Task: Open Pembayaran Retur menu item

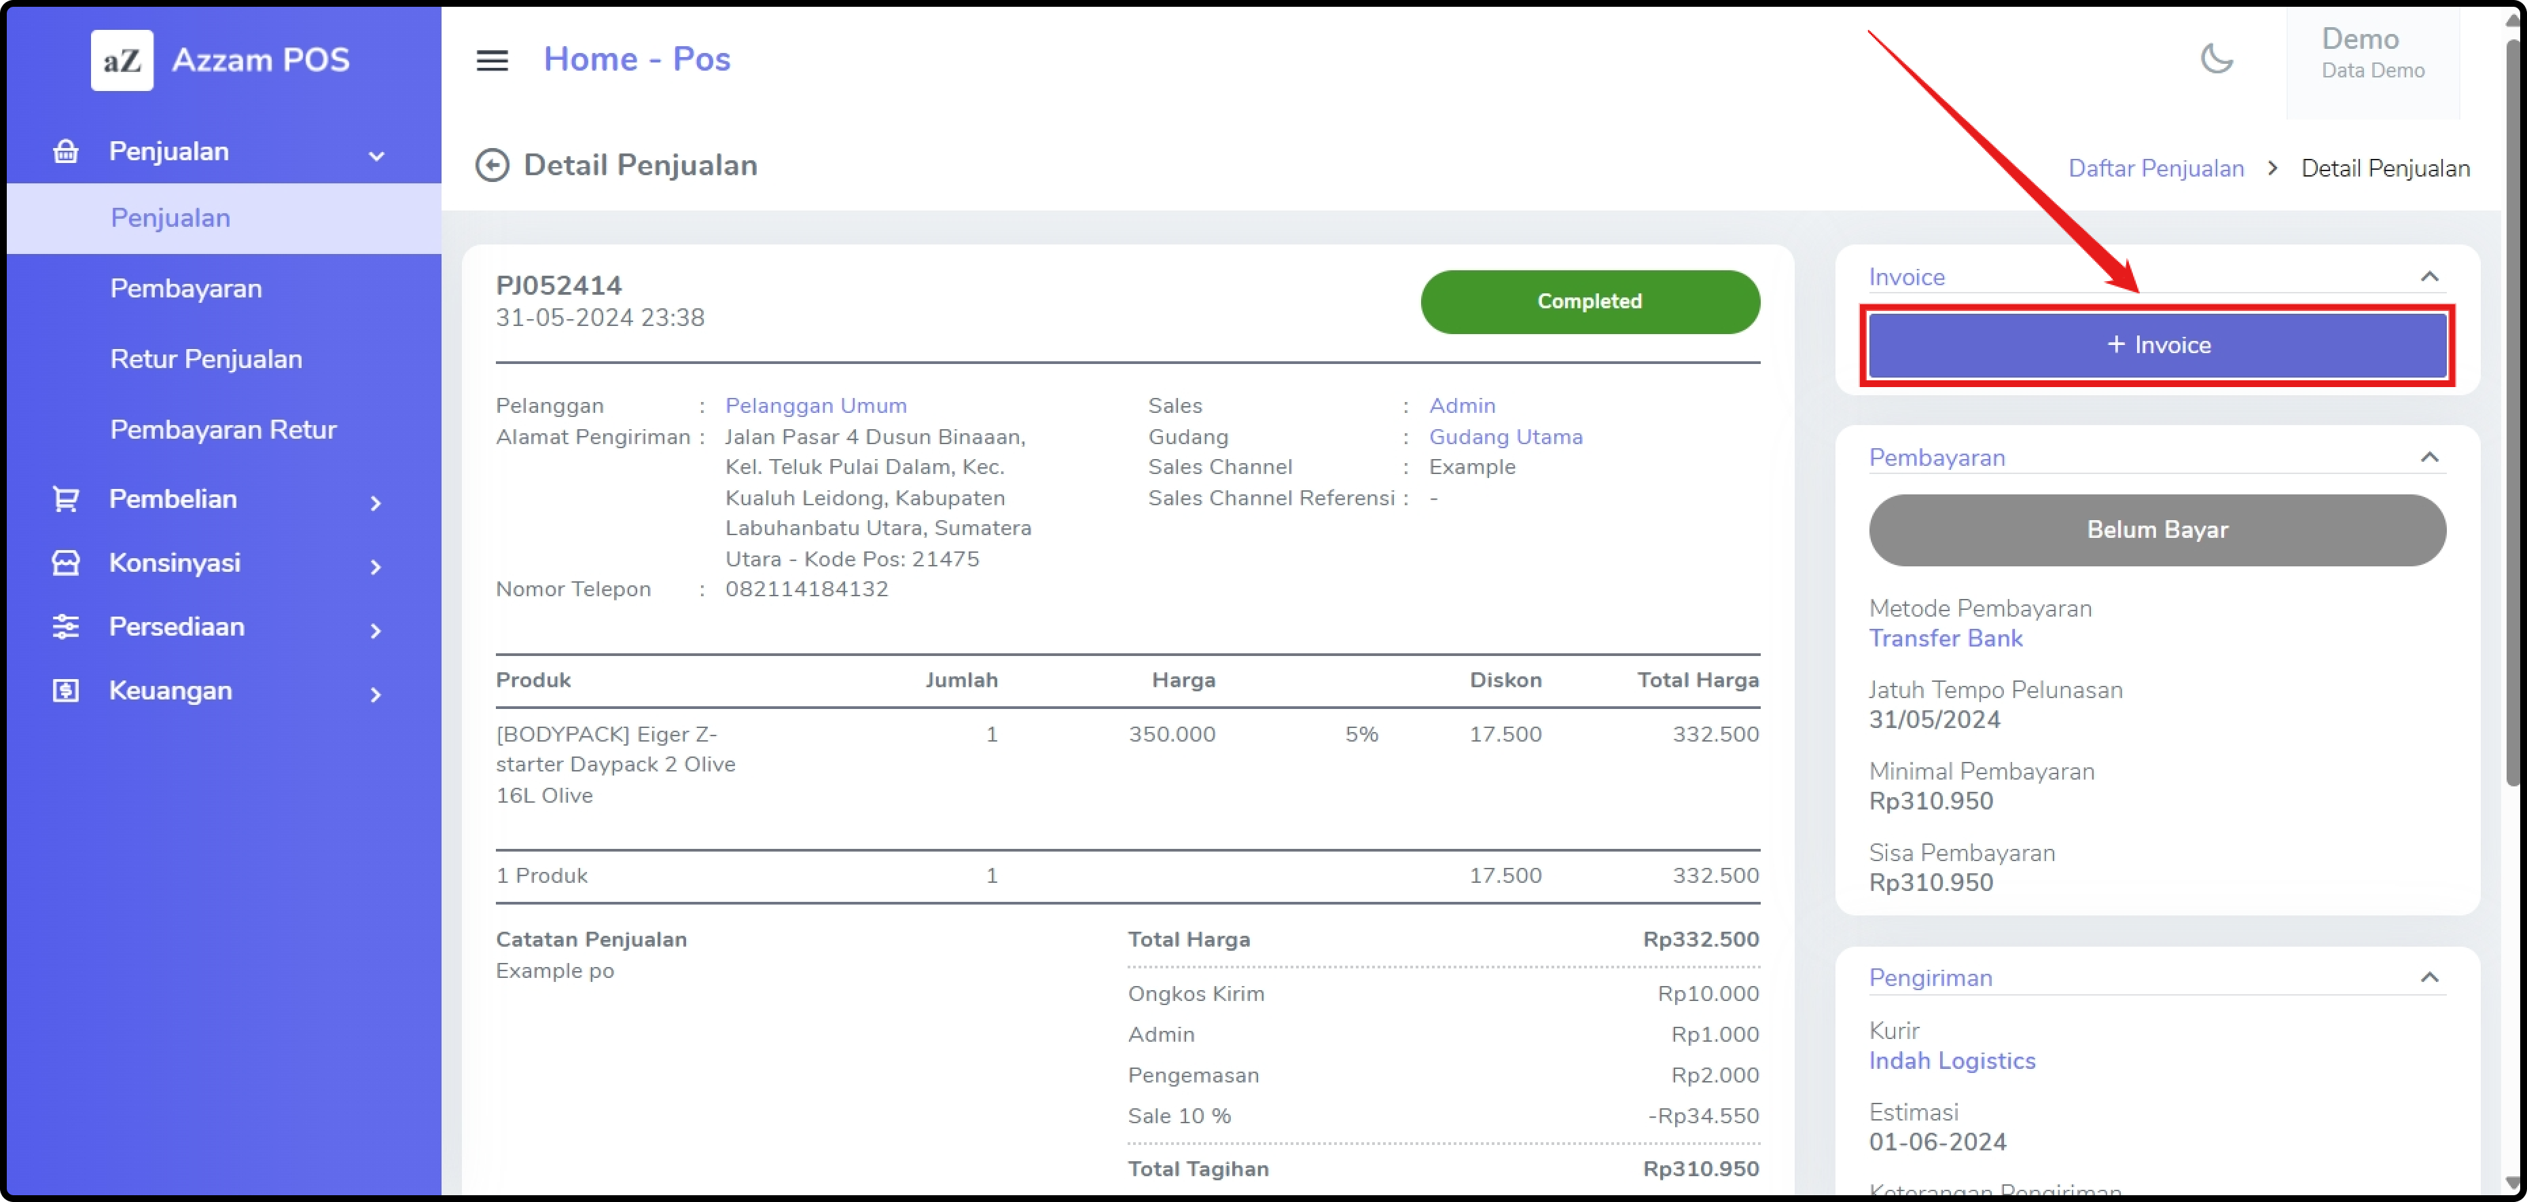Action: 223,429
